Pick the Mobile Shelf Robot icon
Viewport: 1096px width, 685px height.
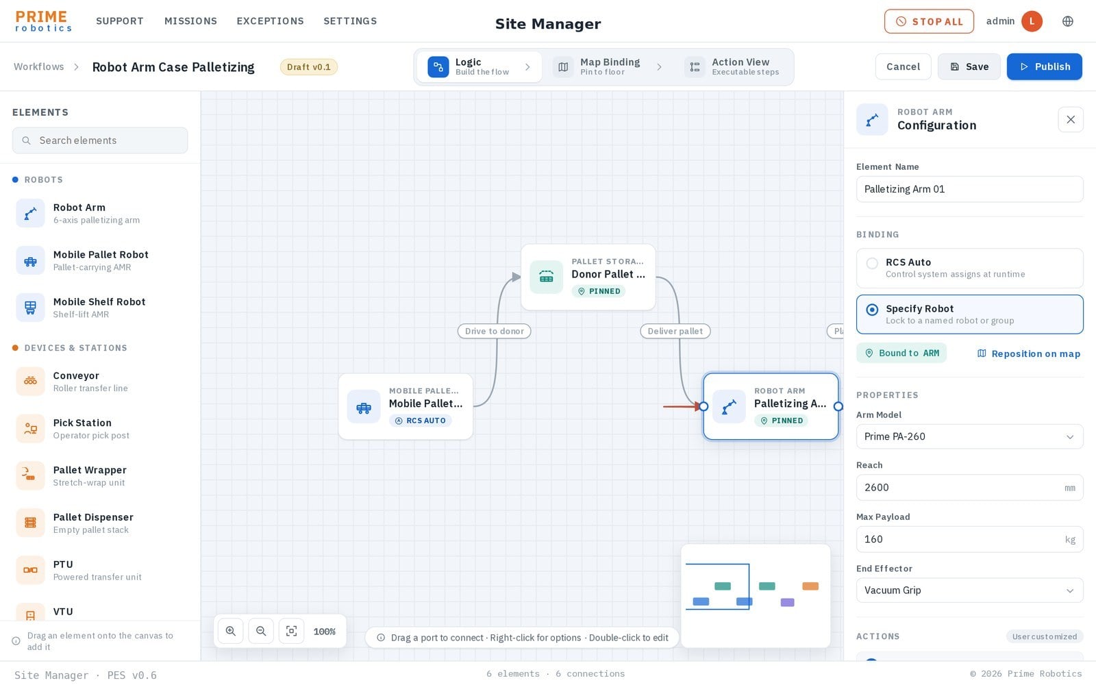pos(30,308)
